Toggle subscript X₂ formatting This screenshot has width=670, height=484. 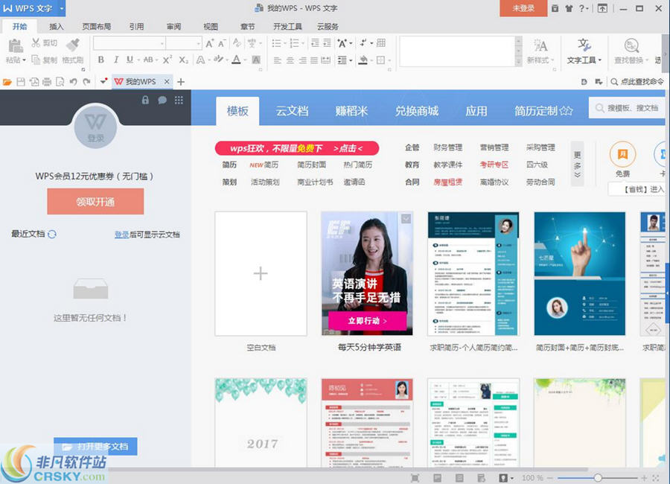(183, 60)
